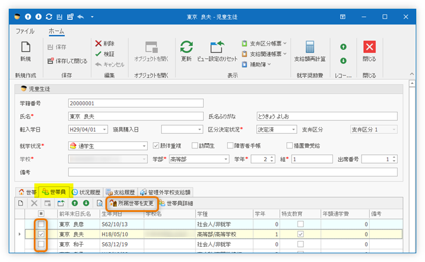Viewport: 425px width, 262px height.
Task: Switch to the 世帯員 tab
Action: (x=54, y=192)
